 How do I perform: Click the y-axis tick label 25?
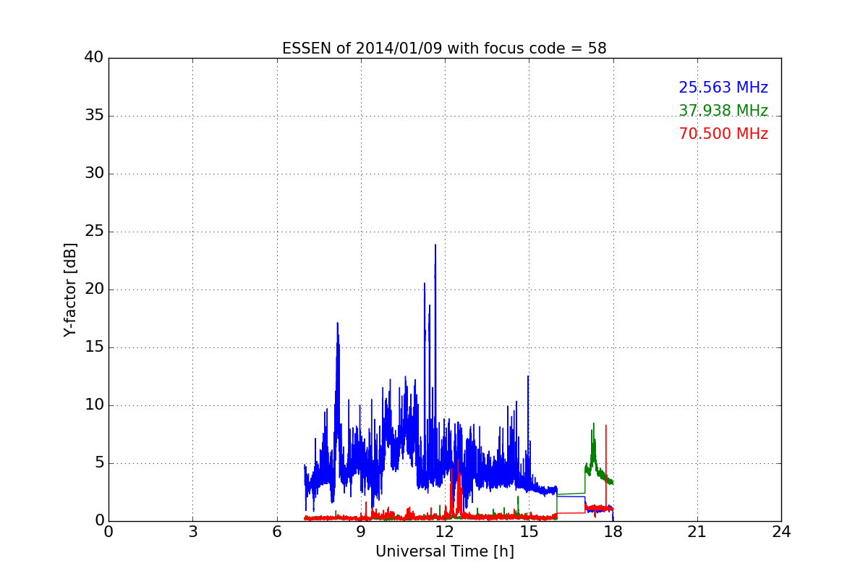[94, 232]
